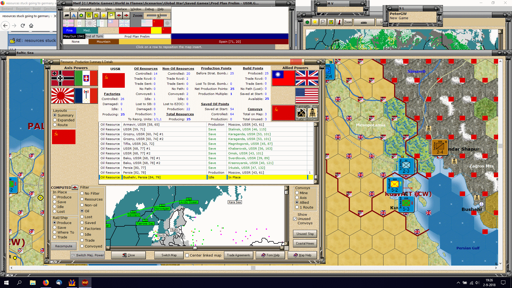Image resolution: width=512 pixels, height=288 pixels.
Task: Click the sun weather icon in main toolbar
Action: [104, 15]
